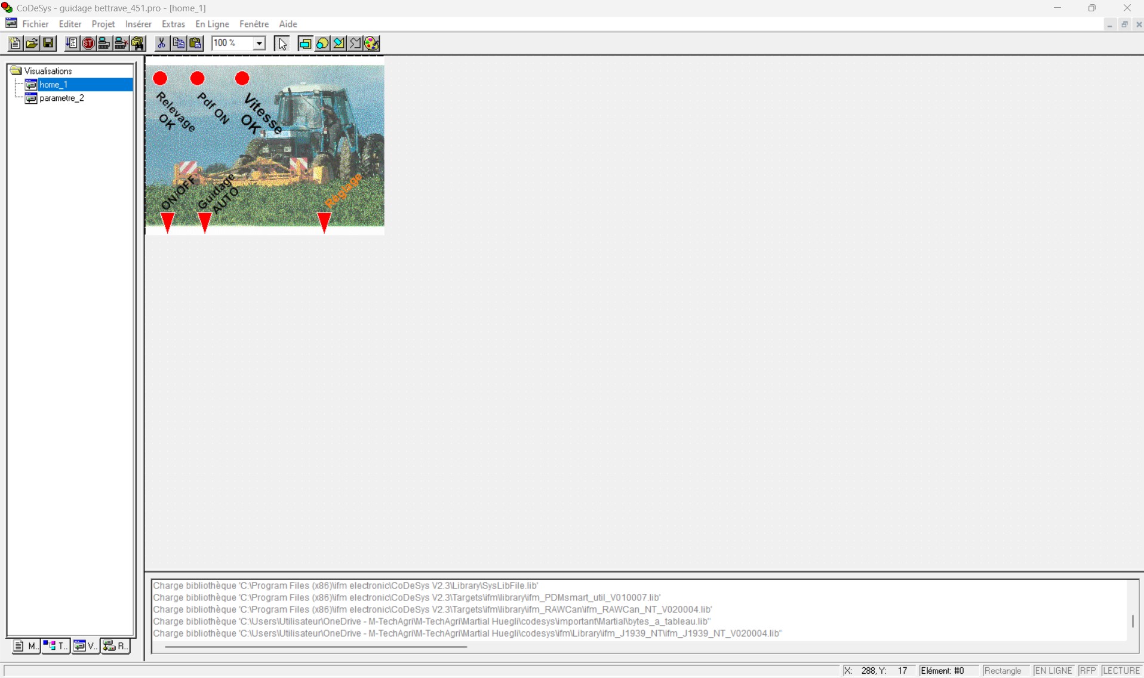Cut with the scissors toolbar icon
Viewport: 1144px width, 678px height.
pyautogui.click(x=161, y=43)
